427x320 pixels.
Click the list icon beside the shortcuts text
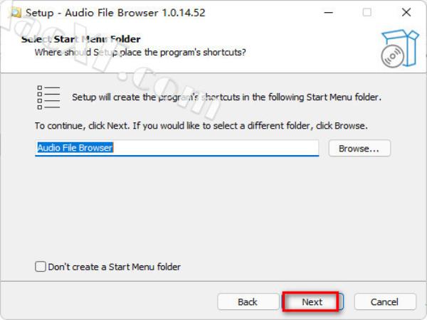(x=48, y=97)
